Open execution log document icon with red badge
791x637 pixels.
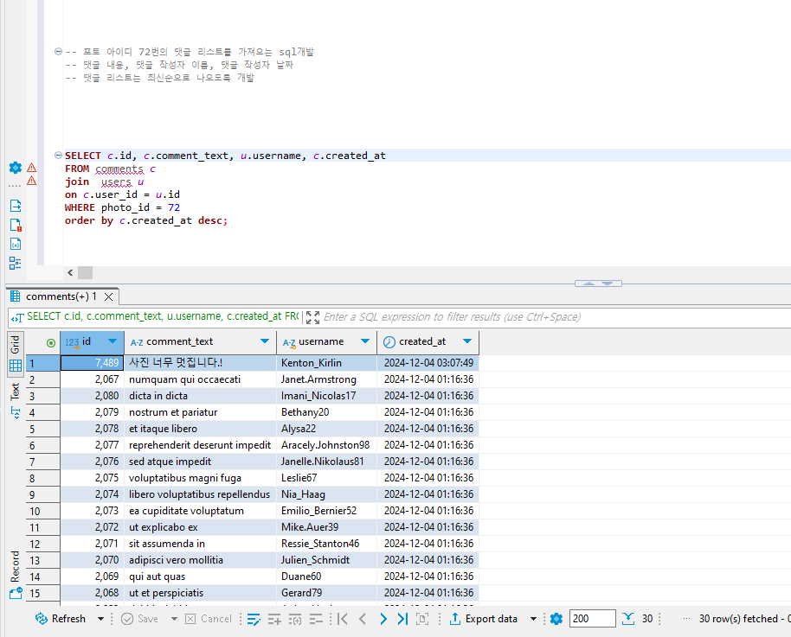15,225
